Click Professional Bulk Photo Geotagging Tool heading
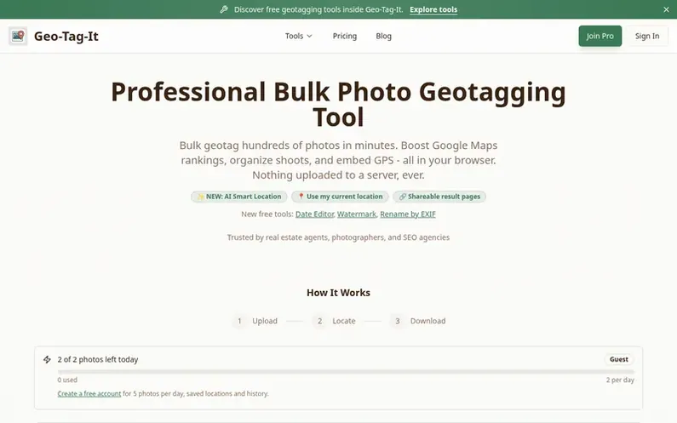677x423 pixels. 339,104
